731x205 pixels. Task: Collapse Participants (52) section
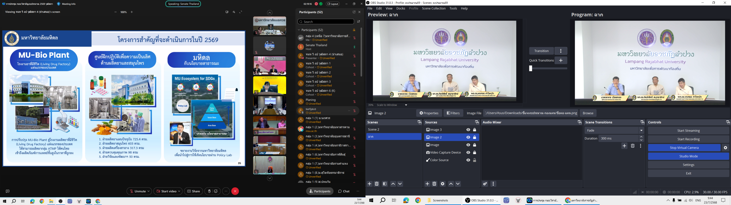pos(299,30)
